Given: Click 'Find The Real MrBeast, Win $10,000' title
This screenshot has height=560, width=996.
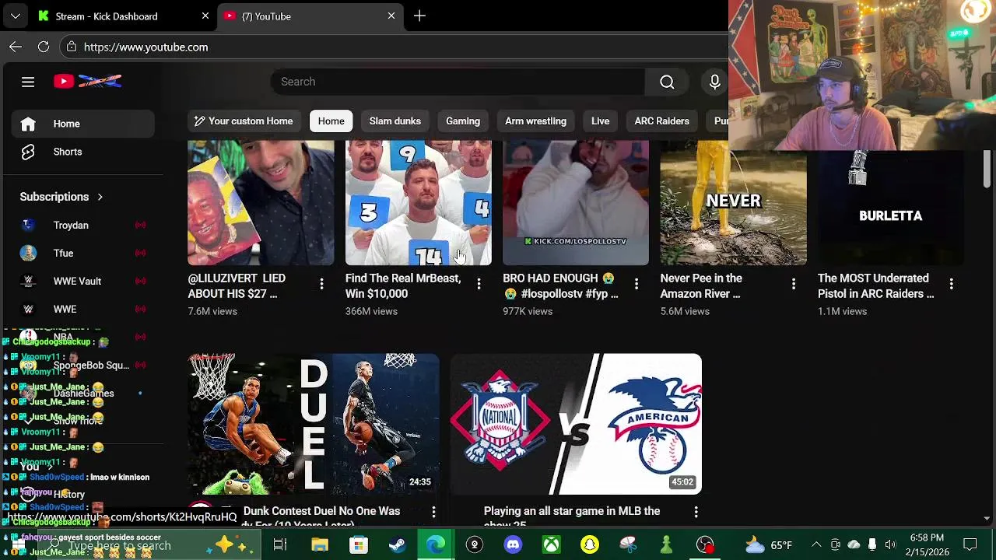Looking at the screenshot, I should tap(403, 286).
